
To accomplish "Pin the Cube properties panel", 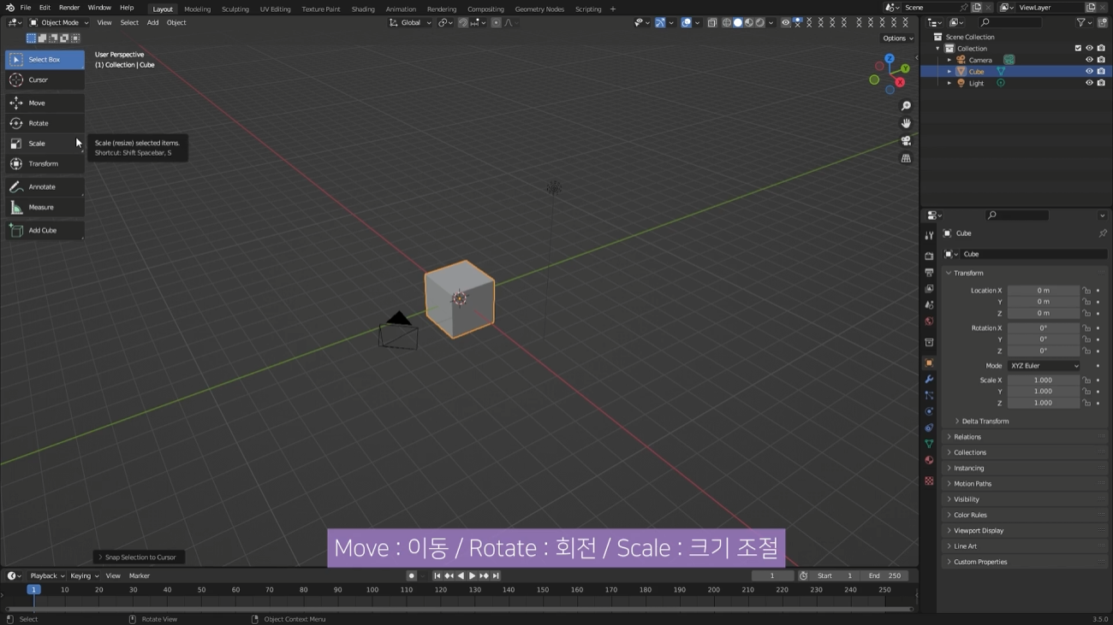I will coord(1102,233).
